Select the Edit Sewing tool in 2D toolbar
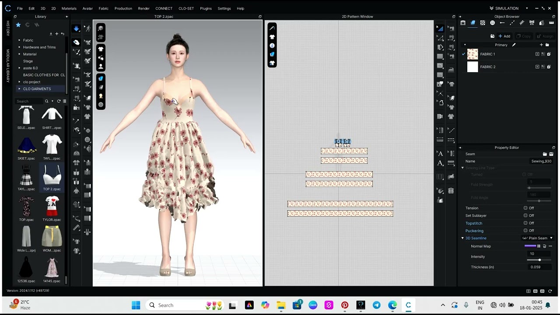This screenshot has width=560, height=315. click(451, 28)
